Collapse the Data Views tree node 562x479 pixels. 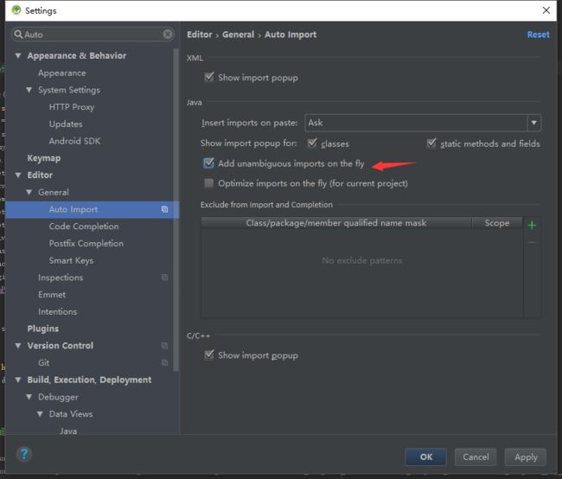click(x=40, y=414)
